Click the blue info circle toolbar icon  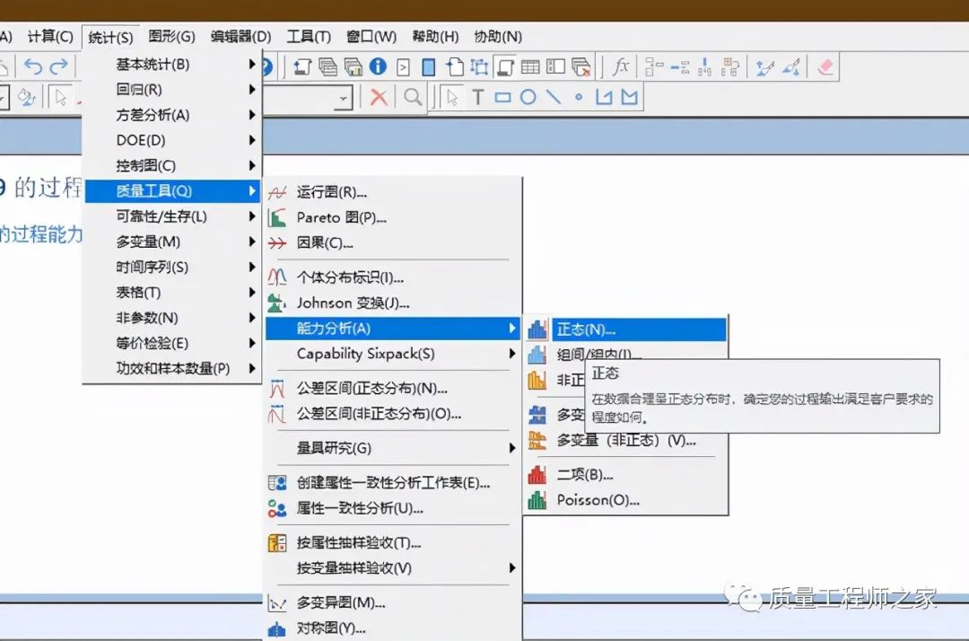(378, 66)
